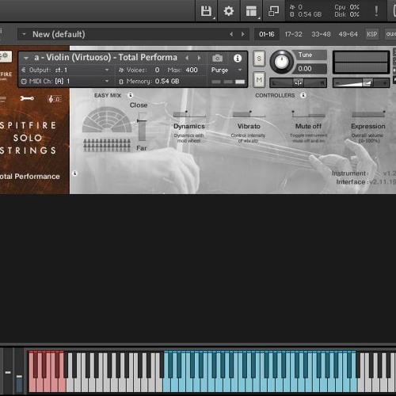Click the Close to Far mix slider

click(143, 127)
